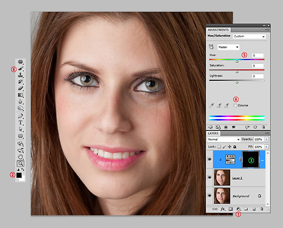Open the Master channel dropdown
The image size is (283, 228).
(x=228, y=47)
